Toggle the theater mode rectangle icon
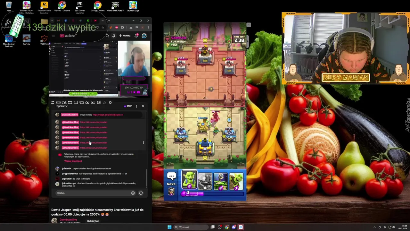The width and height of the screenshot is (410, 231). 76,102
